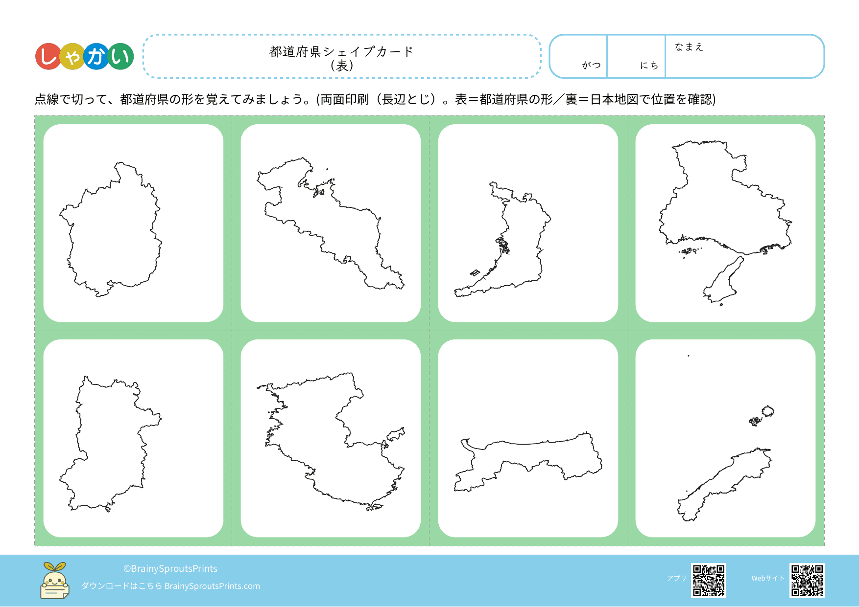Click the アプリ QR code
859x607 pixels.
click(708, 581)
